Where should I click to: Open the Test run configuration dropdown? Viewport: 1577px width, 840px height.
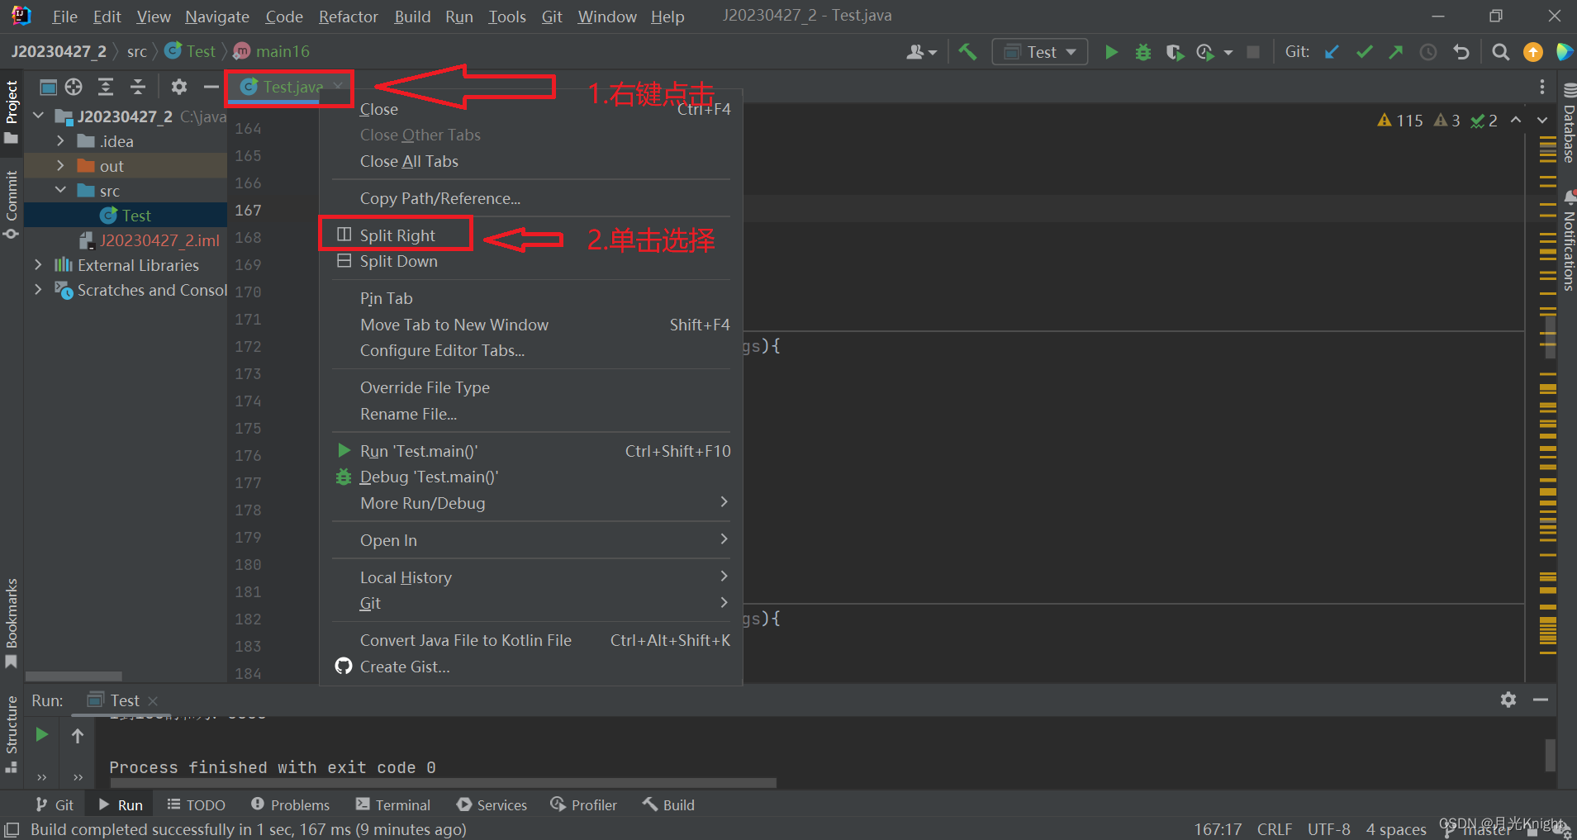tap(1040, 52)
